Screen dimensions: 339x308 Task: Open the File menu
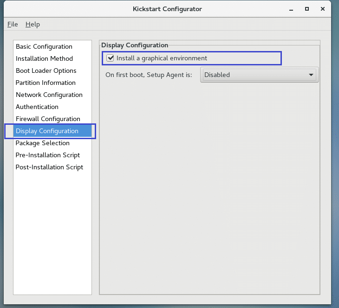pos(13,24)
